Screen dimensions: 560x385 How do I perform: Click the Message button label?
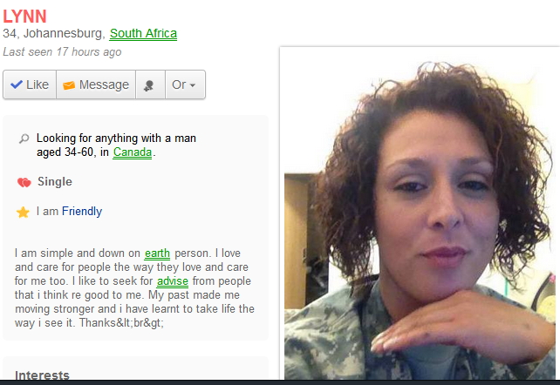pyautogui.click(x=104, y=84)
